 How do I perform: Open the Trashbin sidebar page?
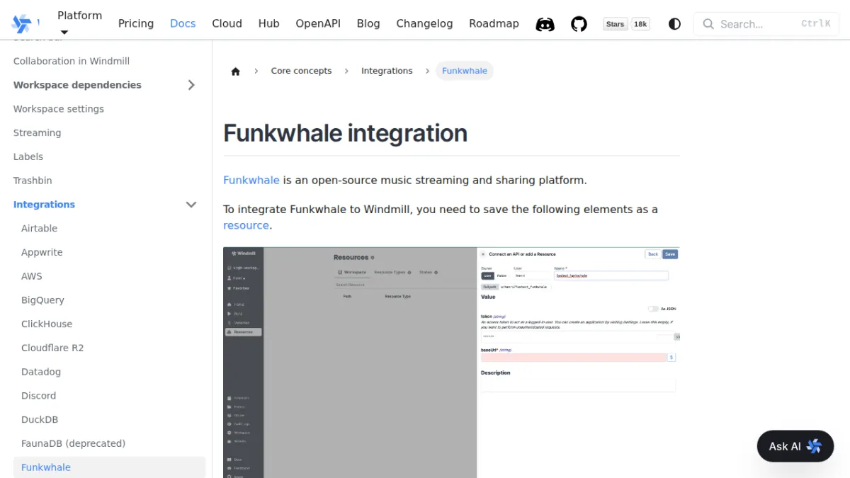[x=33, y=181]
